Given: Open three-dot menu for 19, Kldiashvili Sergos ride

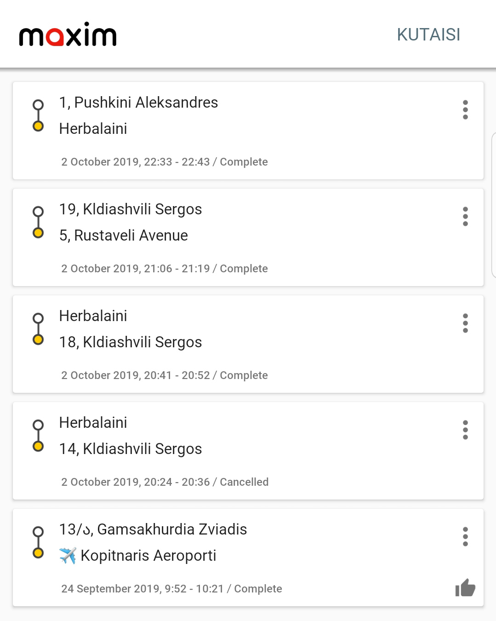Looking at the screenshot, I should coord(465,217).
